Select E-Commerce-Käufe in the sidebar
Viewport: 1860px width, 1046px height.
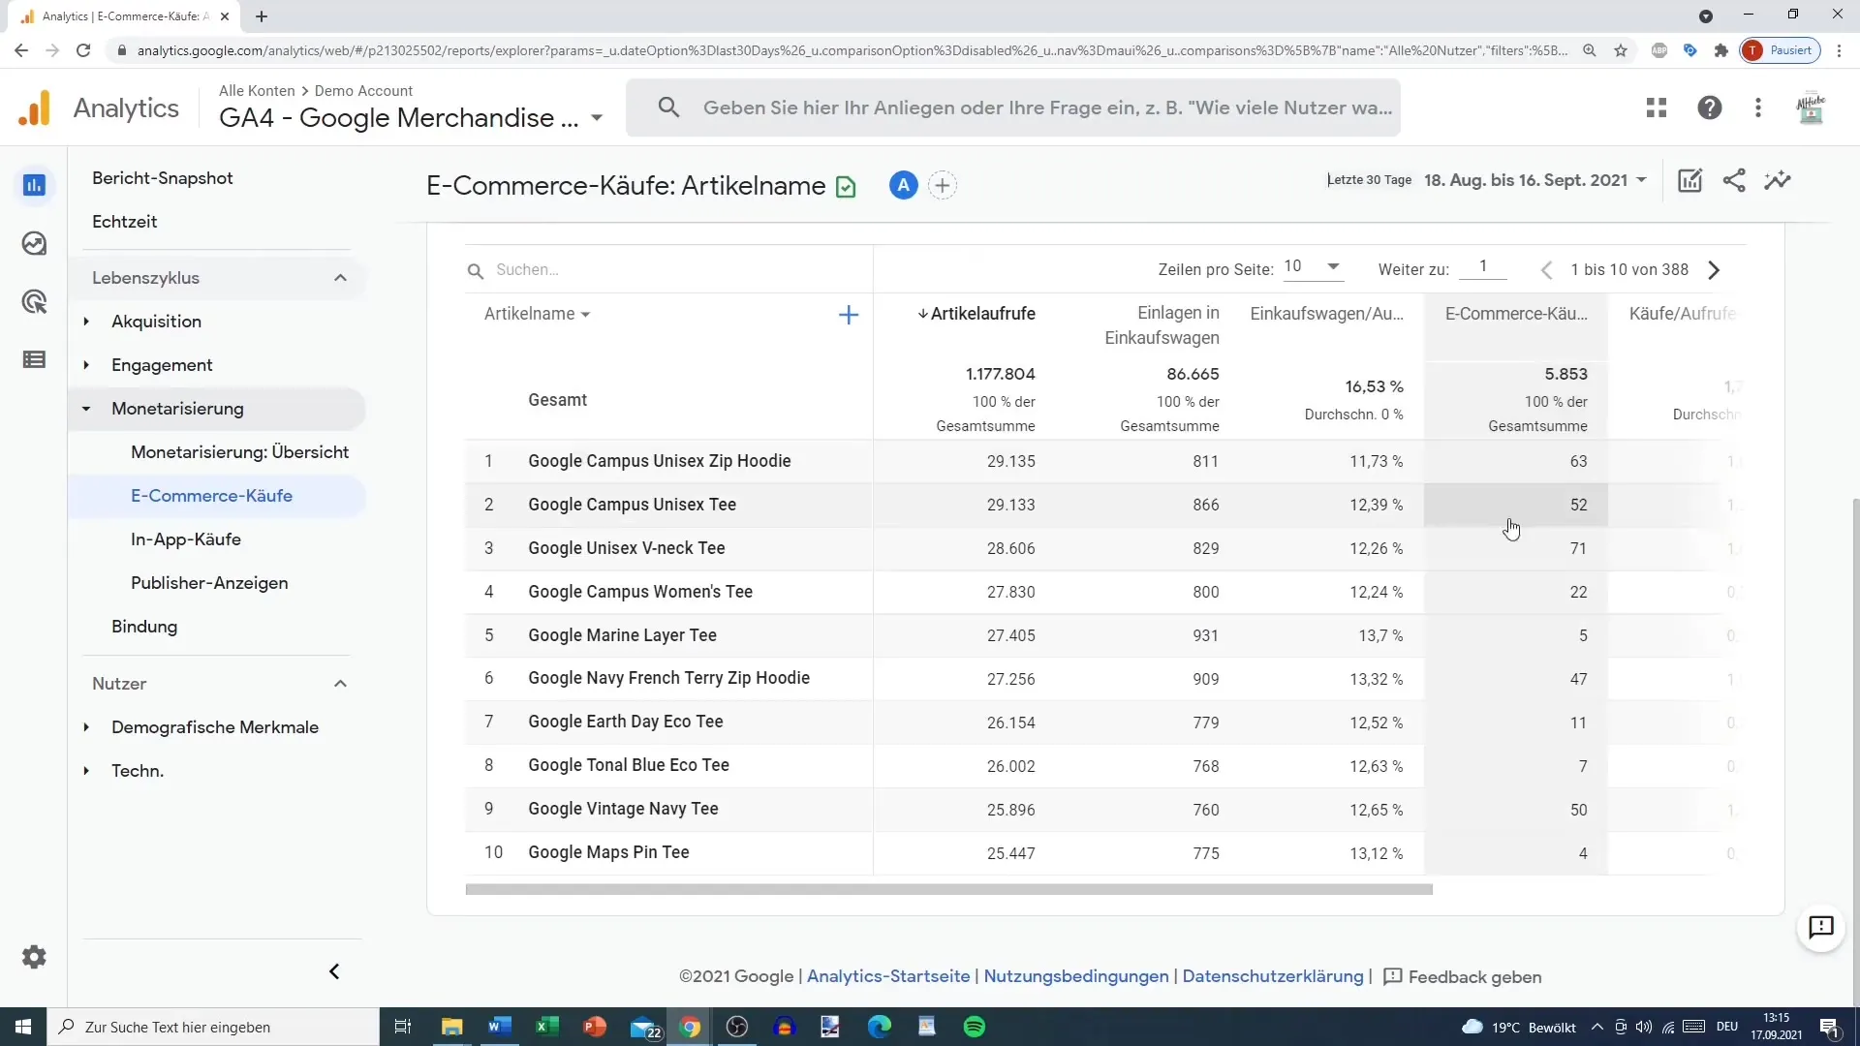pos(211,496)
